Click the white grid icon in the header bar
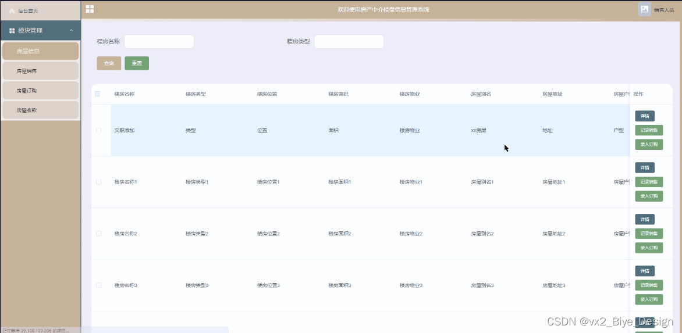The width and height of the screenshot is (682, 333). [x=90, y=9]
